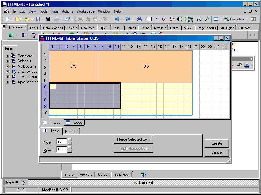Open the dropdown arrow next to Print

[62, 19]
